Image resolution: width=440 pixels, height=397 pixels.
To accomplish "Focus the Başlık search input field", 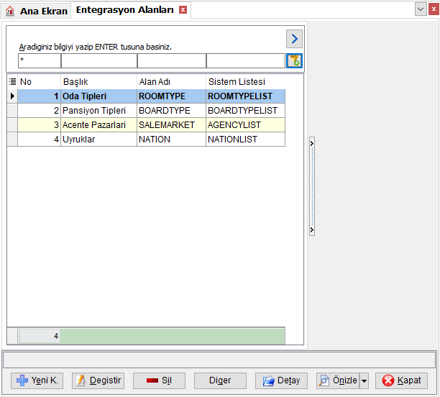I will coord(99,60).
